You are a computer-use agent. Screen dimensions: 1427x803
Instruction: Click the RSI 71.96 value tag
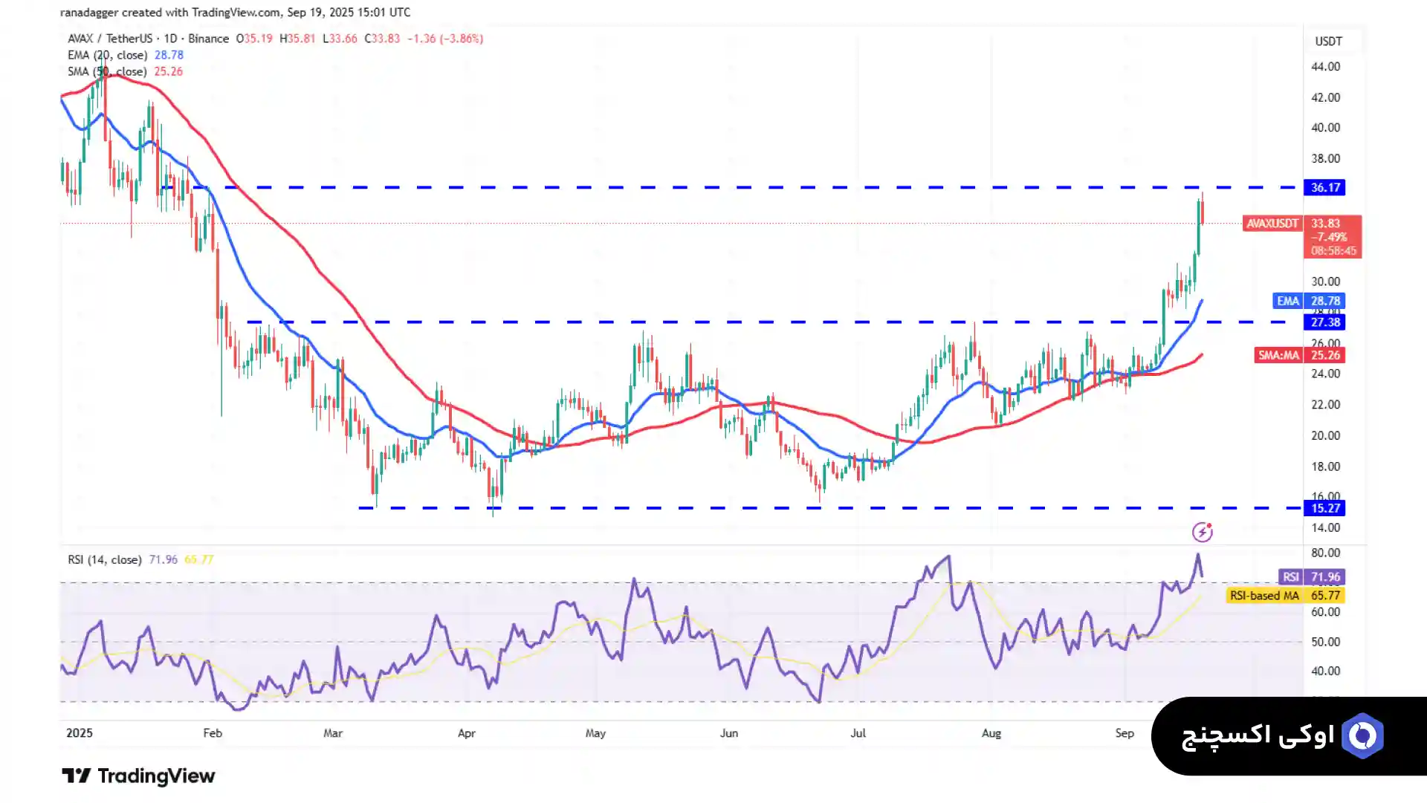pos(1312,576)
